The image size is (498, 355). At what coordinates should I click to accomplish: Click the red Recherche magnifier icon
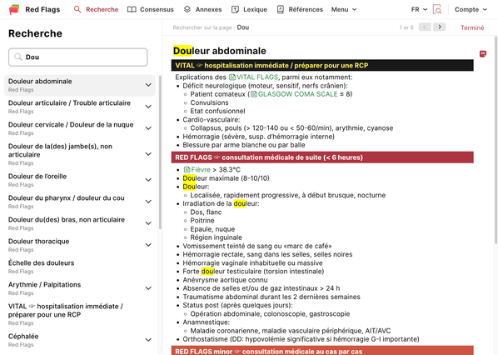[x=77, y=9]
